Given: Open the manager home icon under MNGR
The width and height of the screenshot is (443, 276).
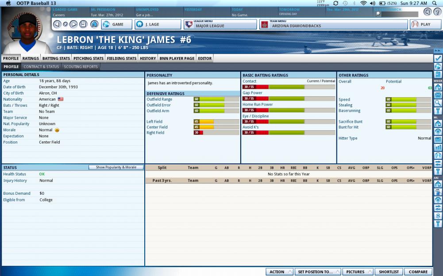Looking at the screenshot, I should [438, 87].
